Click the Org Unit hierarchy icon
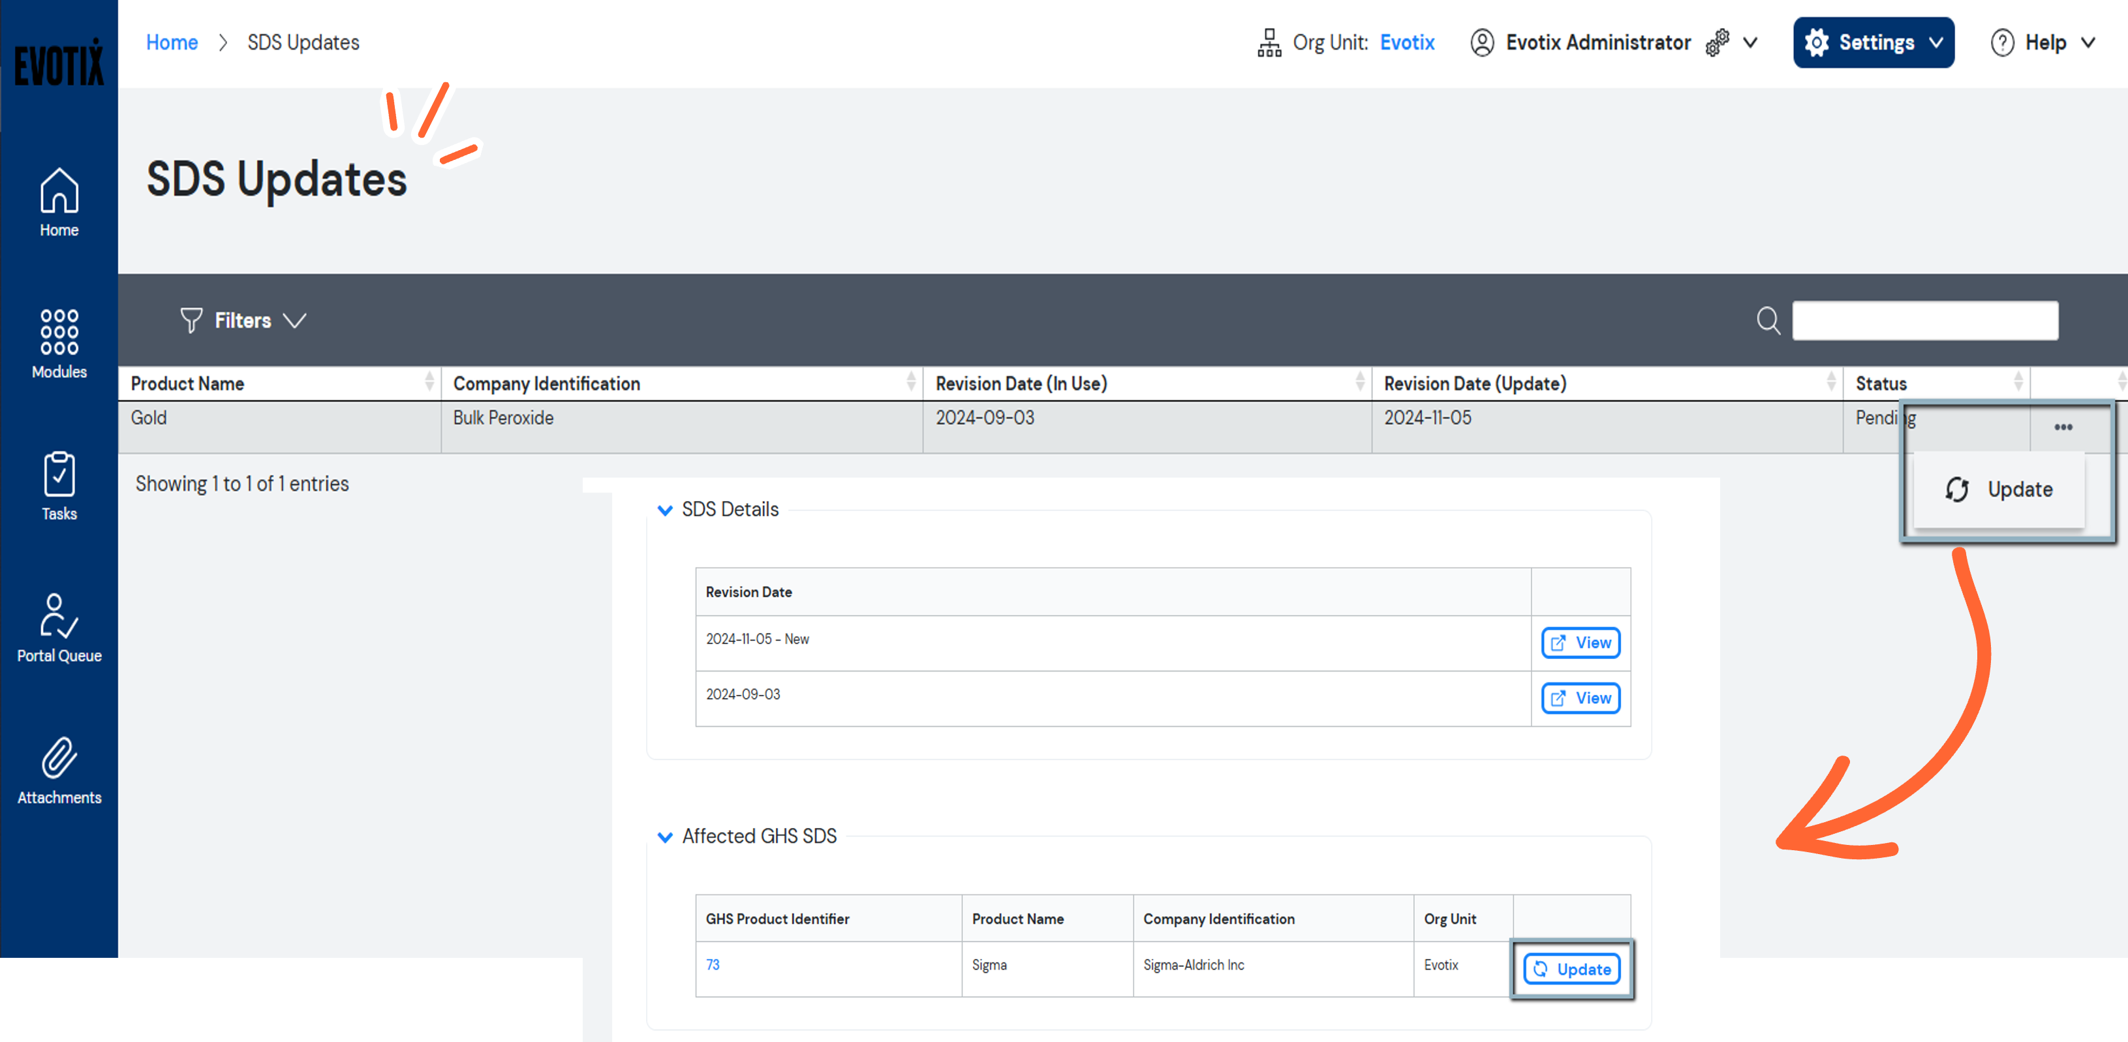Image resolution: width=2128 pixels, height=1042 pixels. [x=1269, y=42]
